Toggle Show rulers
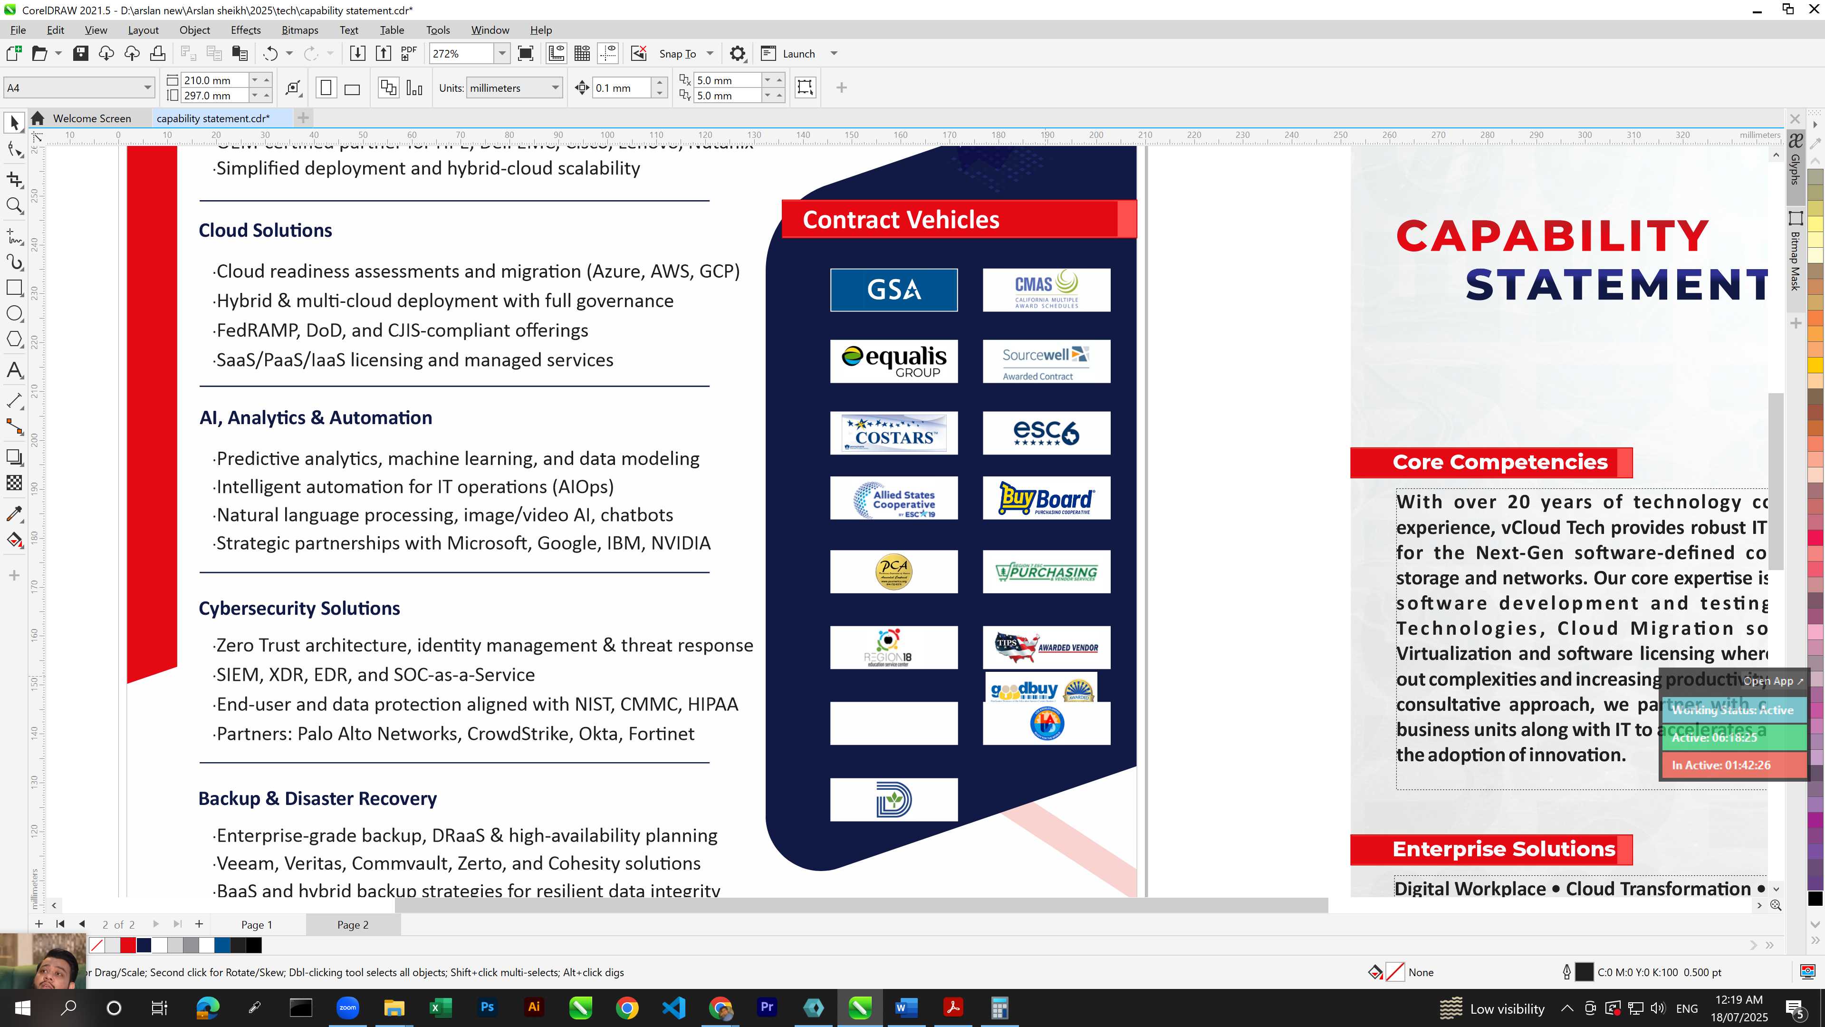This screenshot has height=1027, width=1825. coord(557,53)
